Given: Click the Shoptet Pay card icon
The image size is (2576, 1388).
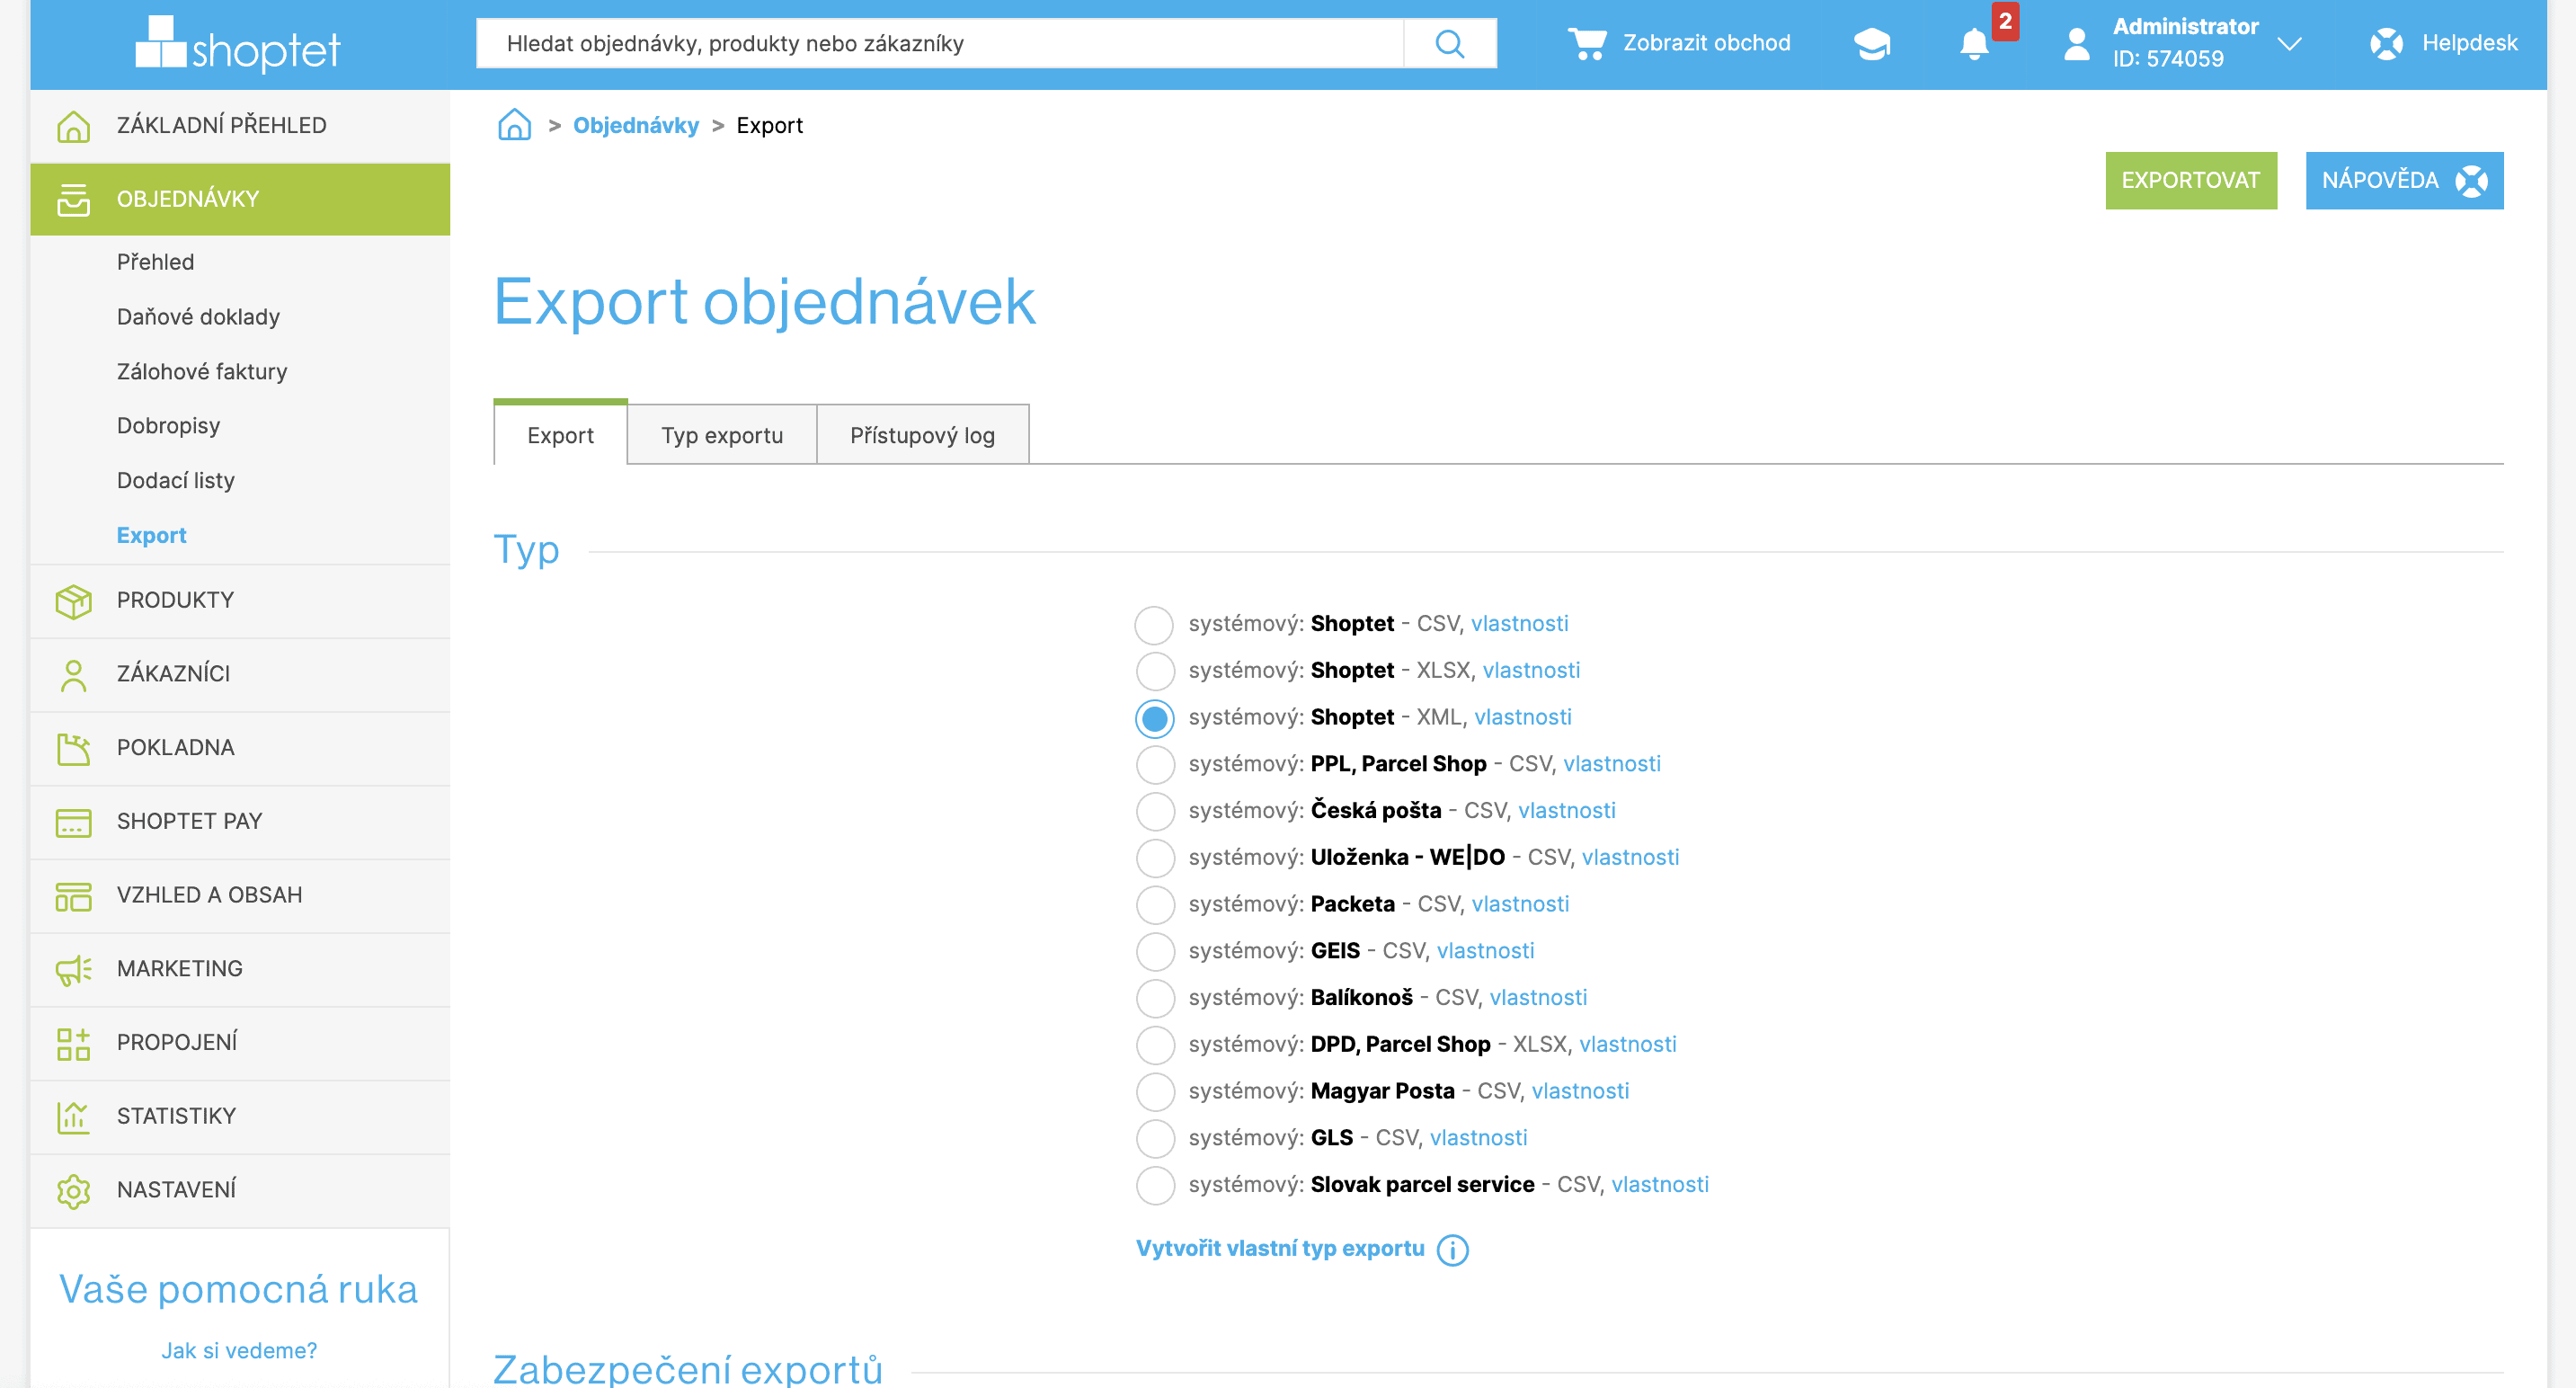Looking at the screenshot, I should click(x=73, y=822).
